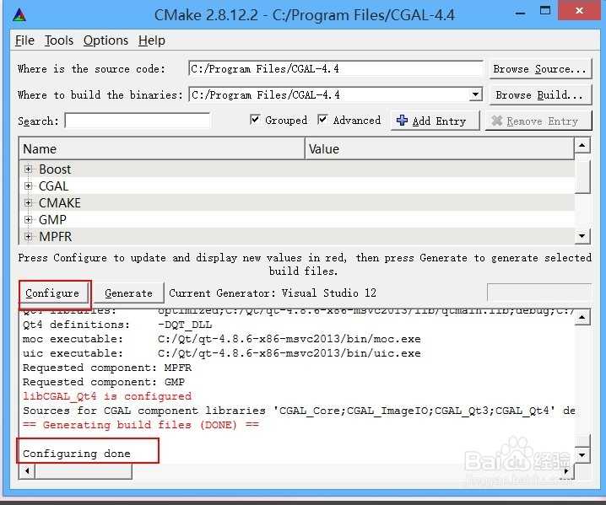Select the CMAKE row label
The height and width of the screenshot is (505, 606).
click(x=60, y=202)
